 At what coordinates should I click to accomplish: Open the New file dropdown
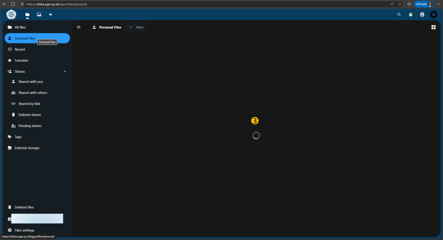136,27
